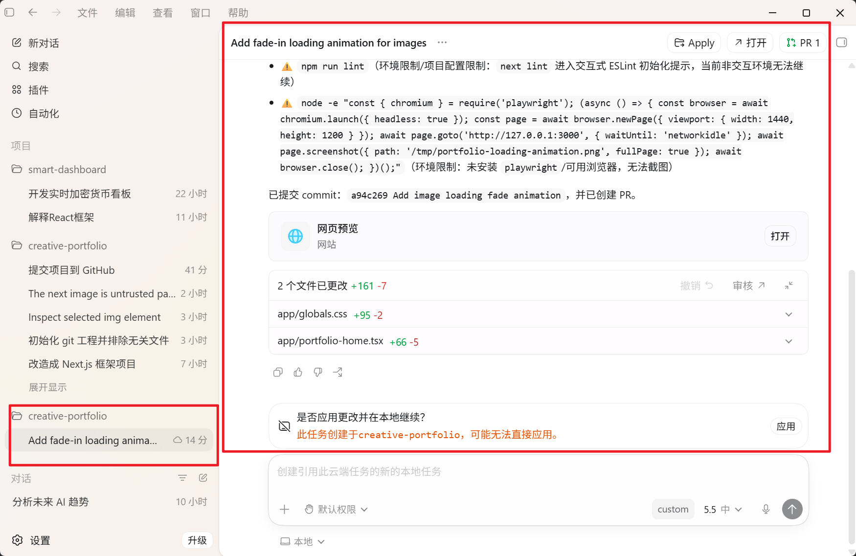The image size is (856, 556).
Task: Click the share icon below the response
Action: coord(338,373)
